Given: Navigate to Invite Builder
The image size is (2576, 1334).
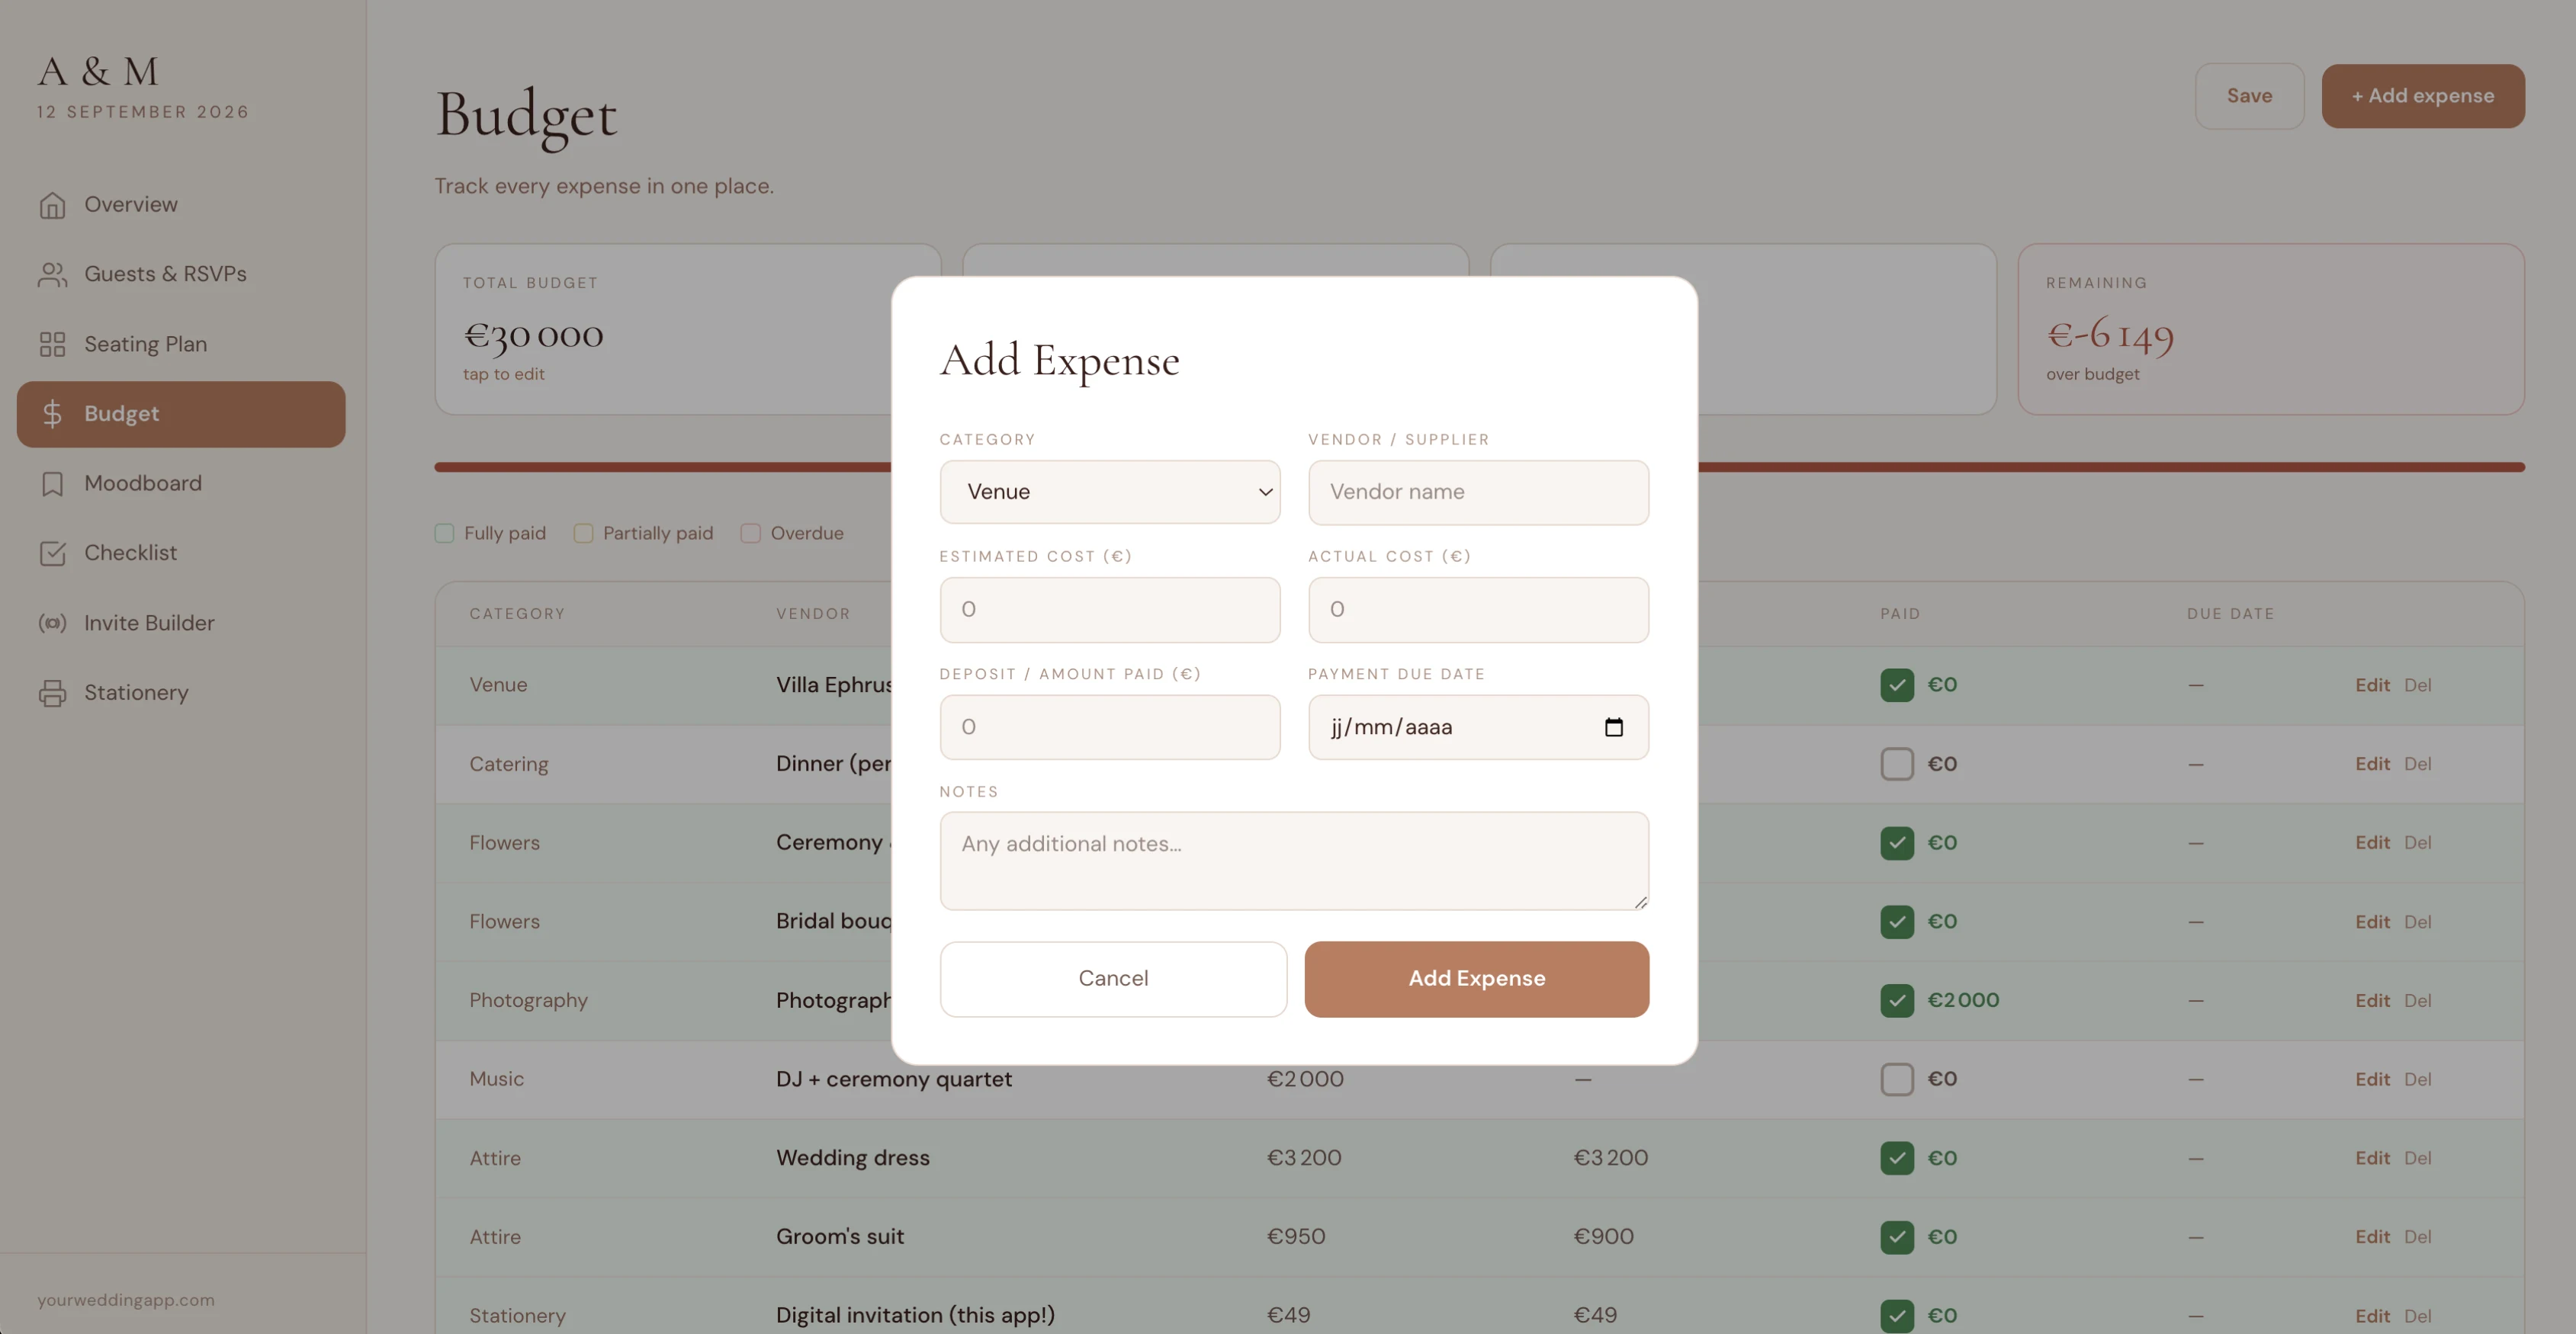Looking at the screenshot, I should click(x=181, y=623).
